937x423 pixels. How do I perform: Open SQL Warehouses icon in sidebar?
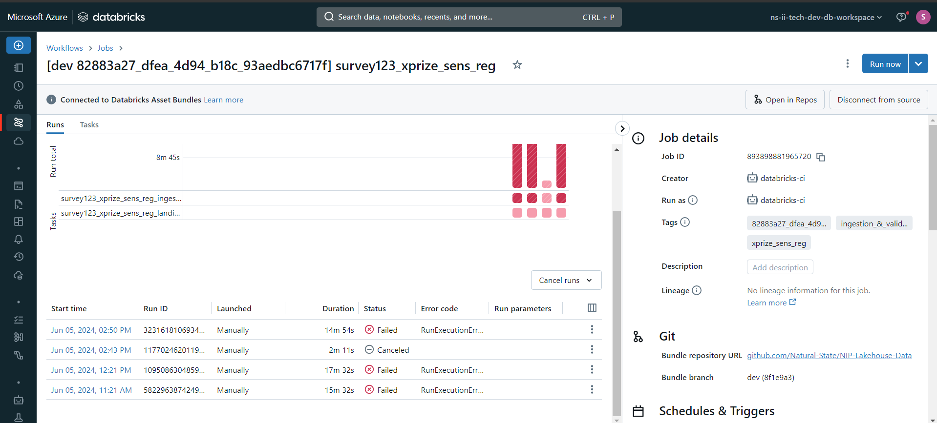click(19, 275)
